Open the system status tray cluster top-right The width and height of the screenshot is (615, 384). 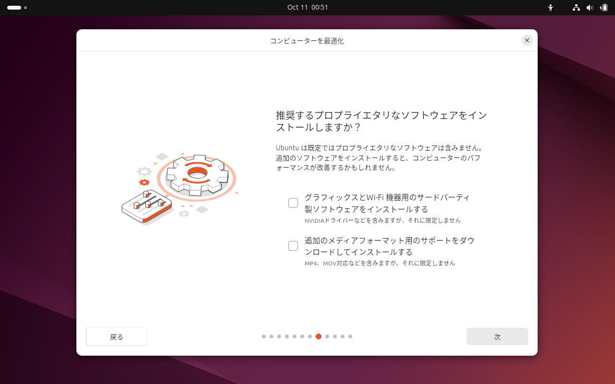[x=590, y=7]
